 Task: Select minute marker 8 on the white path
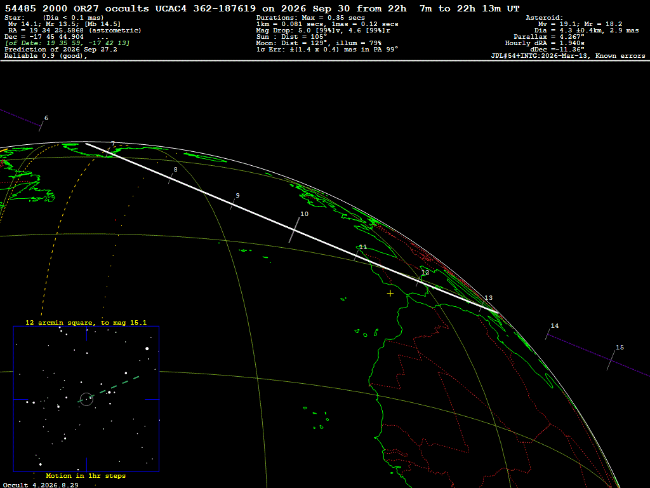pyautogui.click(x=175, y=169)
